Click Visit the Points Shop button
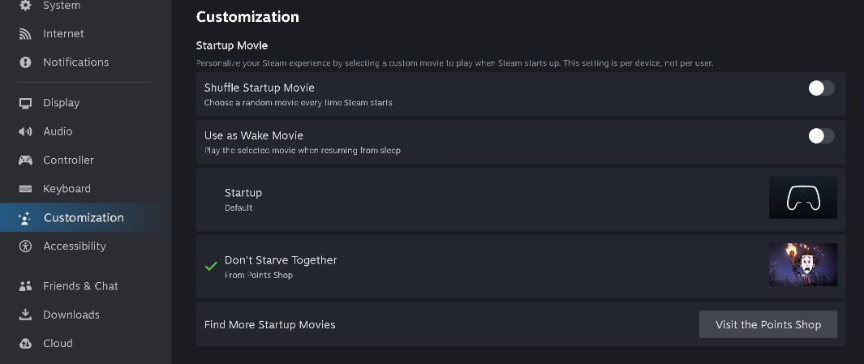The width and height of the screenshot is (864, 364). pyautogui.click(x=768, y=324)
